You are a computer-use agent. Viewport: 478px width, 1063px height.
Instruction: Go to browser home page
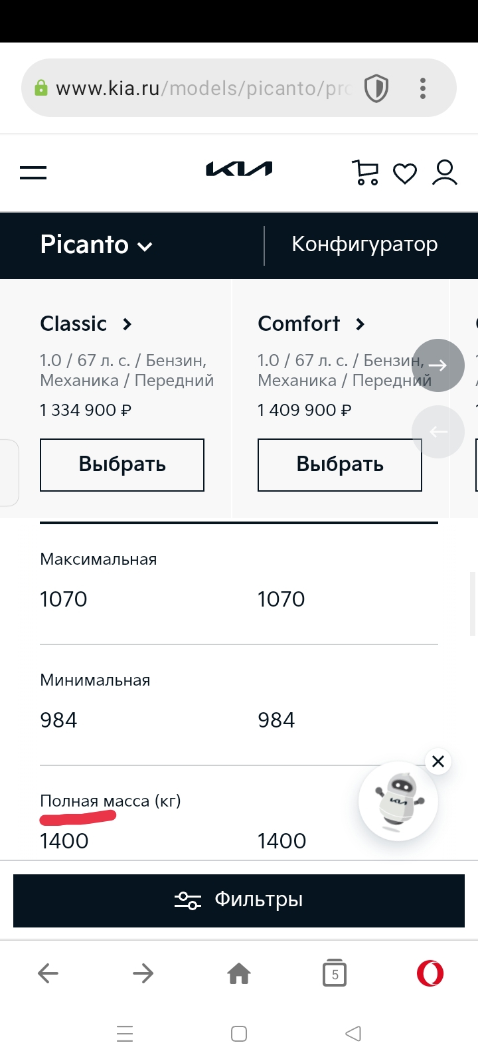(239, 974)
